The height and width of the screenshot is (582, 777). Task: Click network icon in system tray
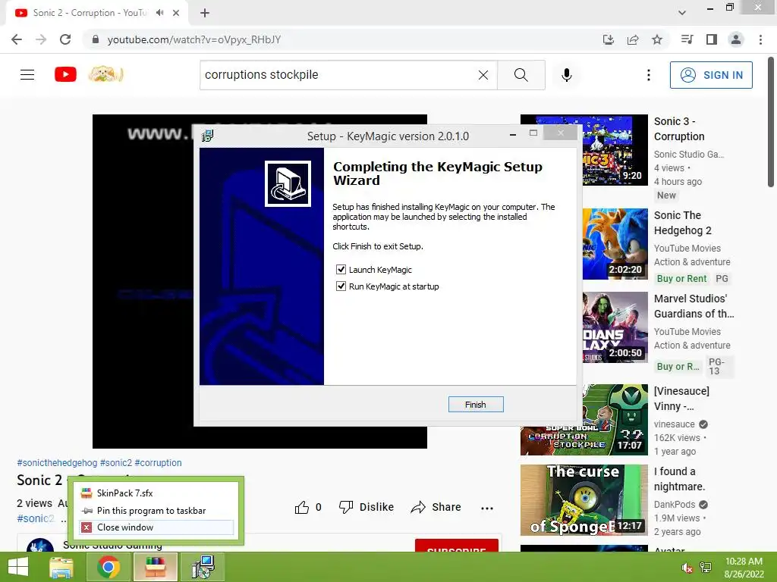pos(706,568)
